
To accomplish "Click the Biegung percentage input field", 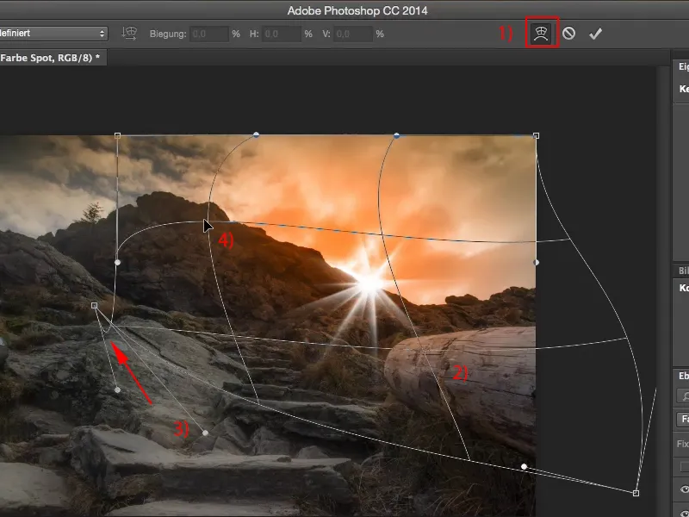I will pyautogui.click(x=209, y=34).
